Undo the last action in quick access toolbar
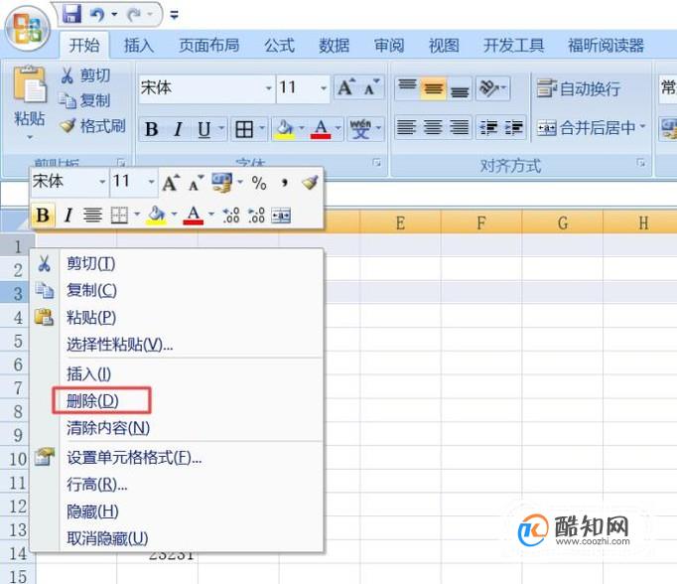The height and width of the screenshot is (584, 677). [97, 15]
